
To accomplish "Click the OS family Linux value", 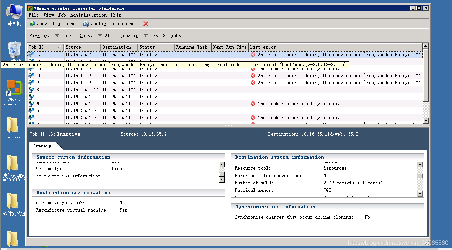I will (118, 169).
